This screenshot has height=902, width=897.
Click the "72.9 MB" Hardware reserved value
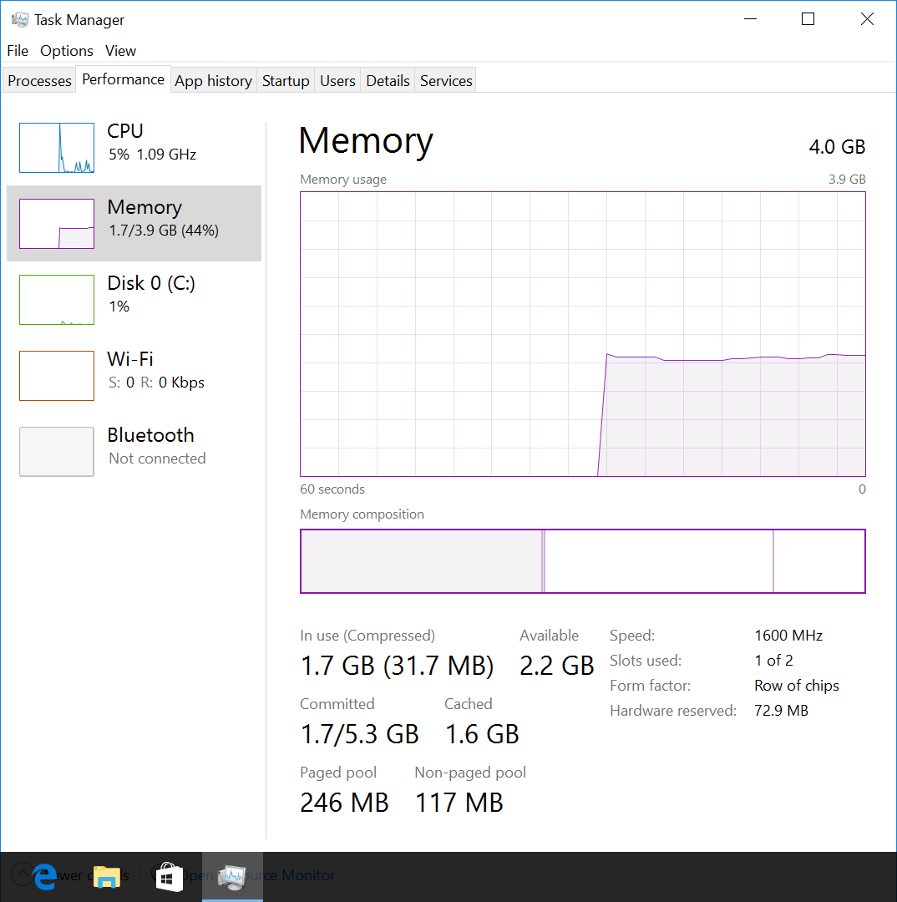click(782, 711)
